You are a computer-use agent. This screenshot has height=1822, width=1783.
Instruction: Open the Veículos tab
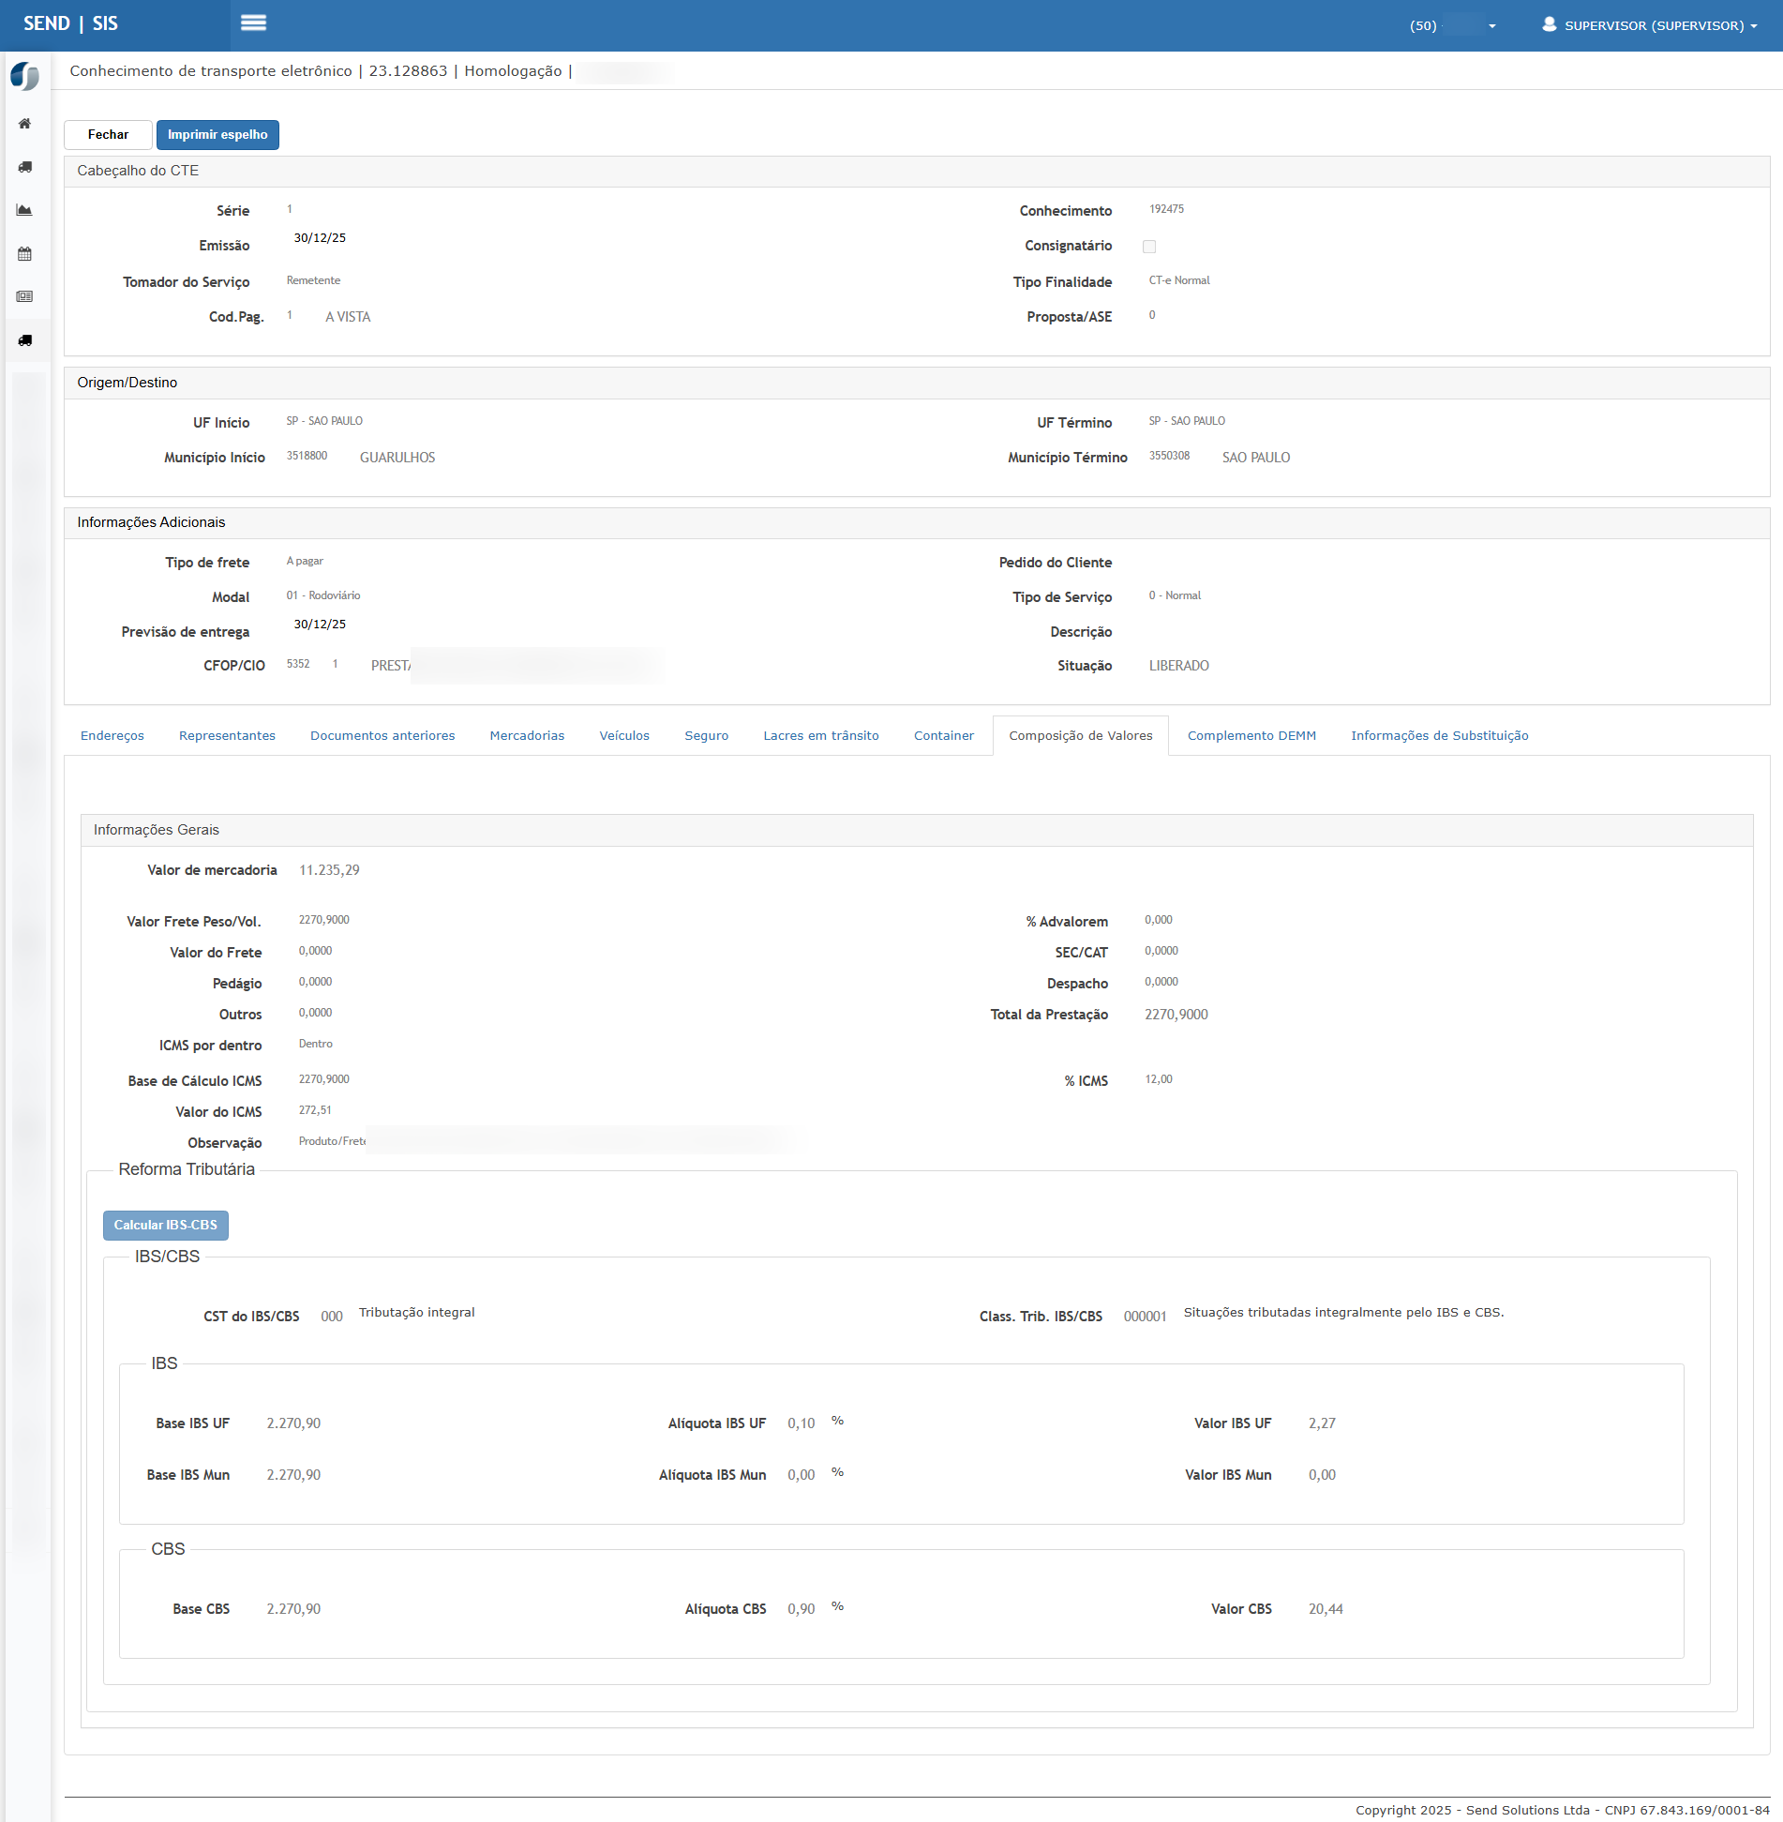(x=624, y=736)
